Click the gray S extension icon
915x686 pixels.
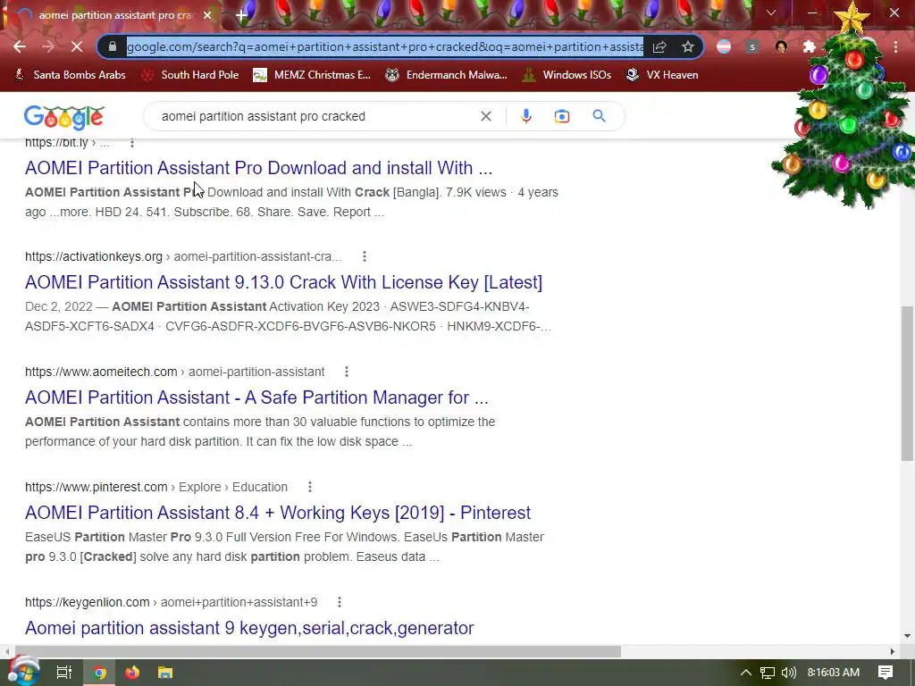coord(752,46)
